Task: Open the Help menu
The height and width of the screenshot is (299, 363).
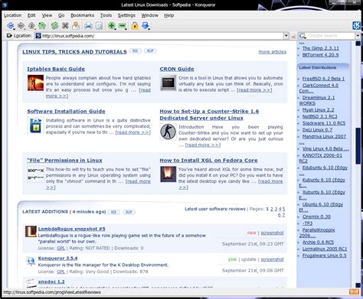Action: 169,15
